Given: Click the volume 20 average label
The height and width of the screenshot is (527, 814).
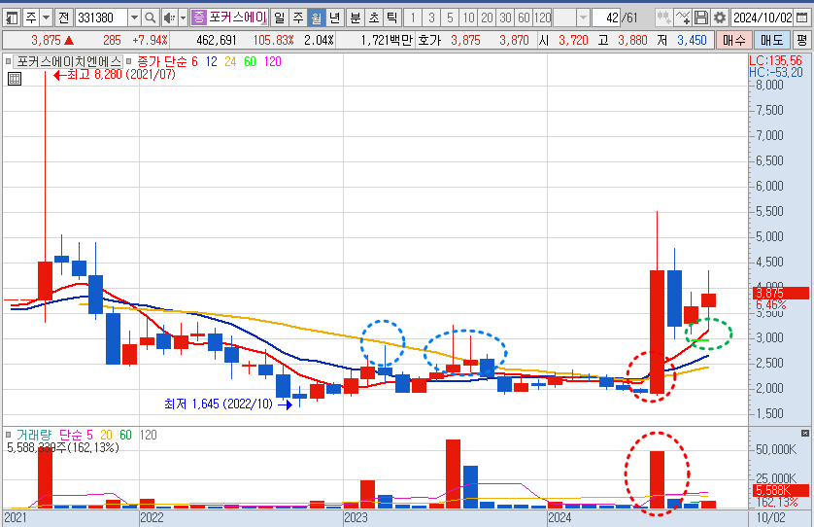Looking at the screenshot, I should 106,435.
